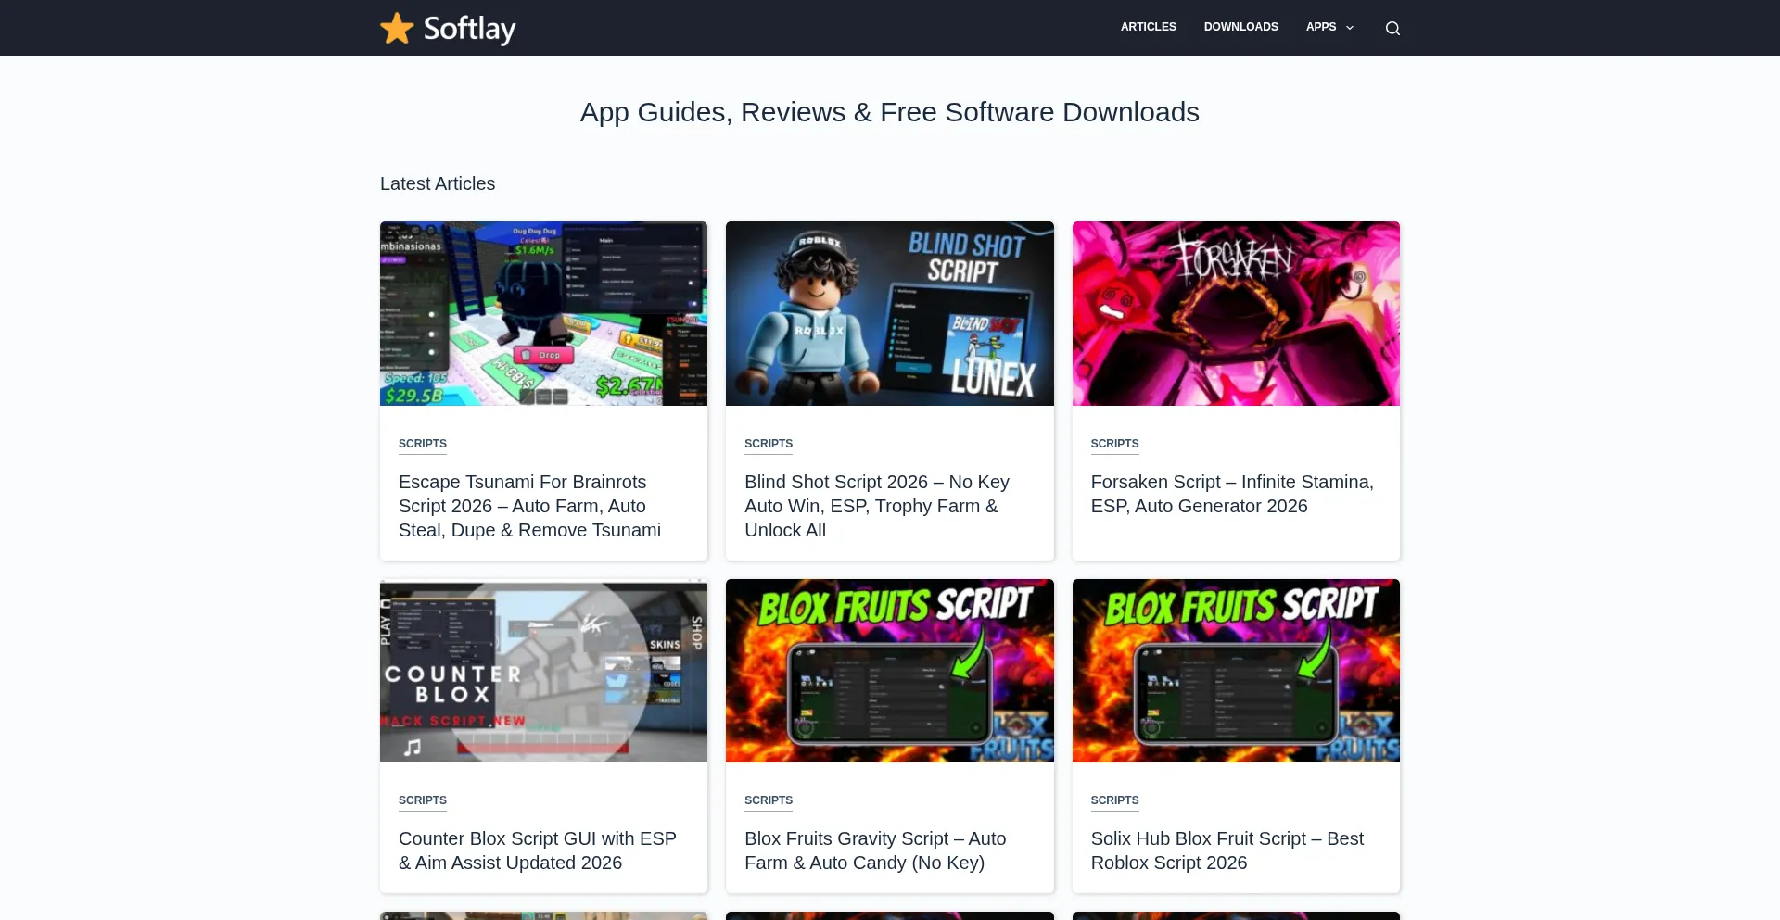Click Scripts tag on Escape Tsunami card
1780x920 pixels.
pos(423,444)
